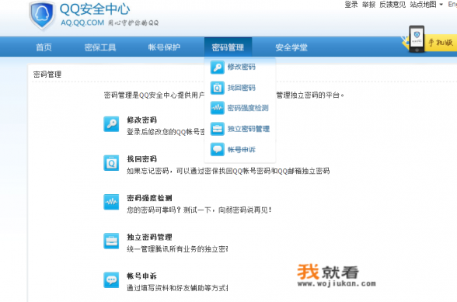The width and height of the screenshot is (457, 302).
Task: Click the description 统一管理腾讯所有业务
Action: coord(177,249)
